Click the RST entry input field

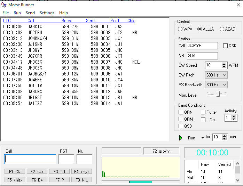[x=66, y=159]
